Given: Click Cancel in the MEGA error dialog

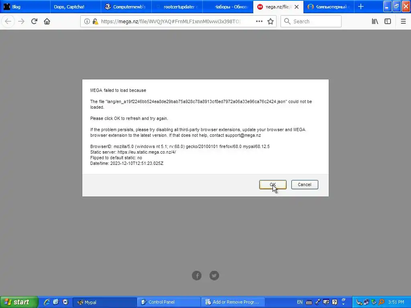Looking at the screenshot, I should [x=305, y=184].
